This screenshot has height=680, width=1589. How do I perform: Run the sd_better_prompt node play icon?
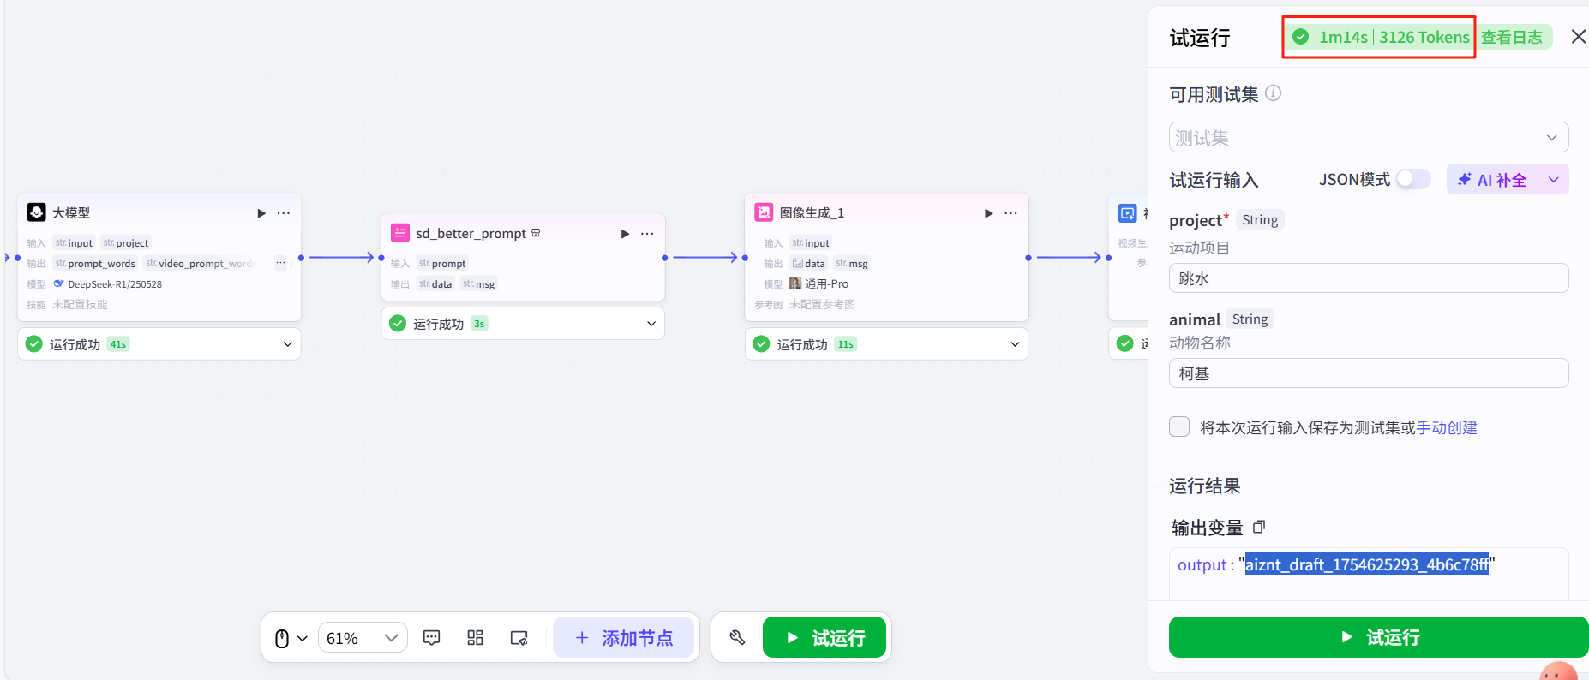[x=625, y=234]
